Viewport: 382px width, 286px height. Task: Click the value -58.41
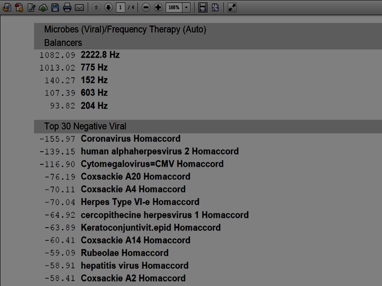tap(60, 278)
